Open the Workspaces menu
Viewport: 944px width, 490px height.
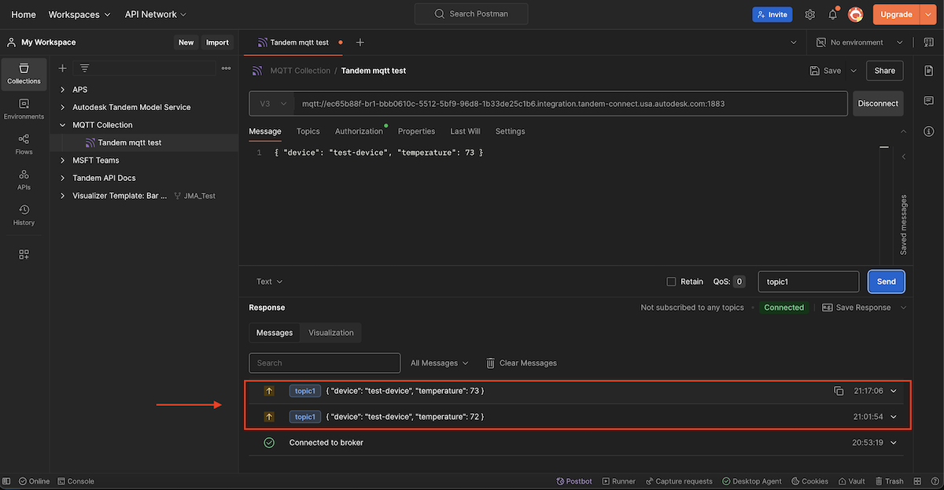(79, 14)
